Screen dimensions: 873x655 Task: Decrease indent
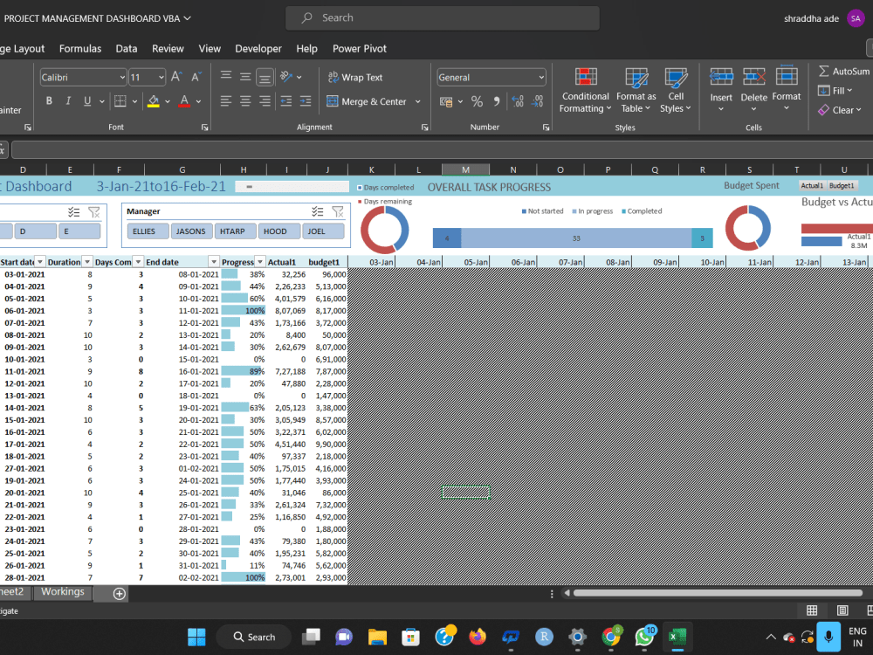point(285,100)
